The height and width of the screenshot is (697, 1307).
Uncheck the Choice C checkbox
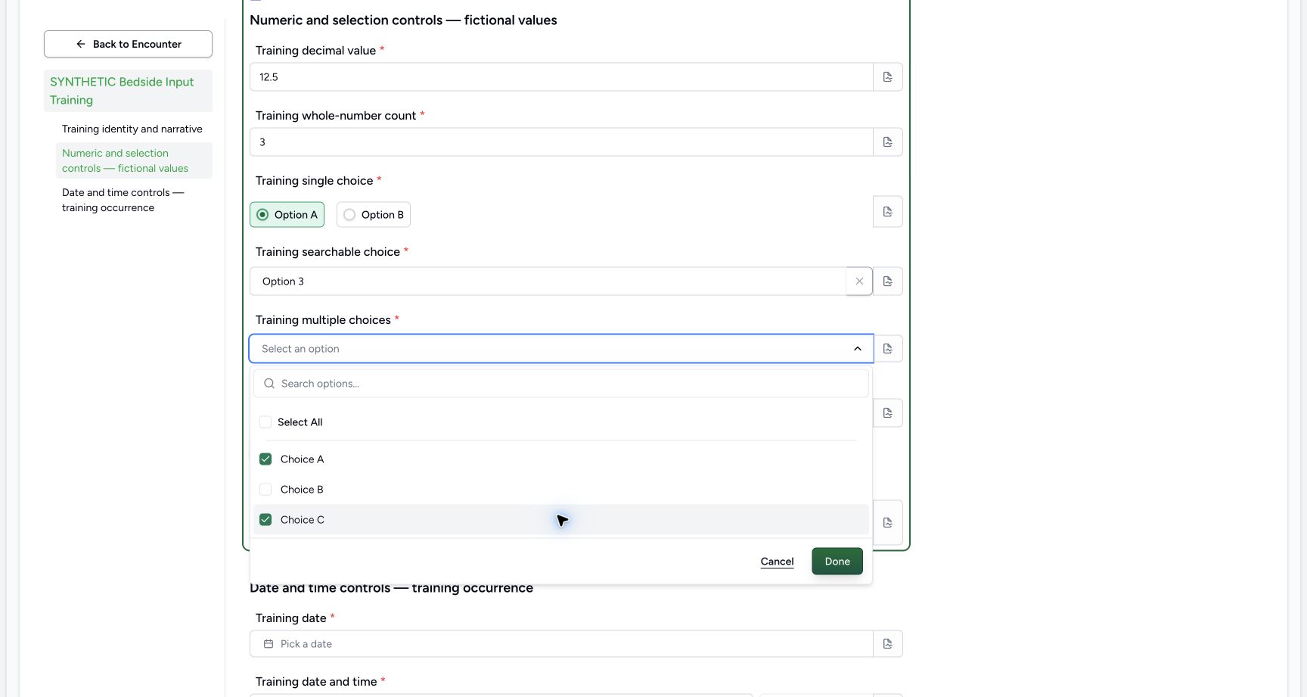[265, 520]
